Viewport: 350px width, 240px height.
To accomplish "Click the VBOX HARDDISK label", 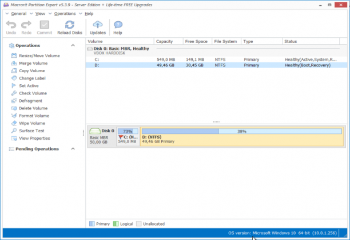I will (x=109, y=53).
